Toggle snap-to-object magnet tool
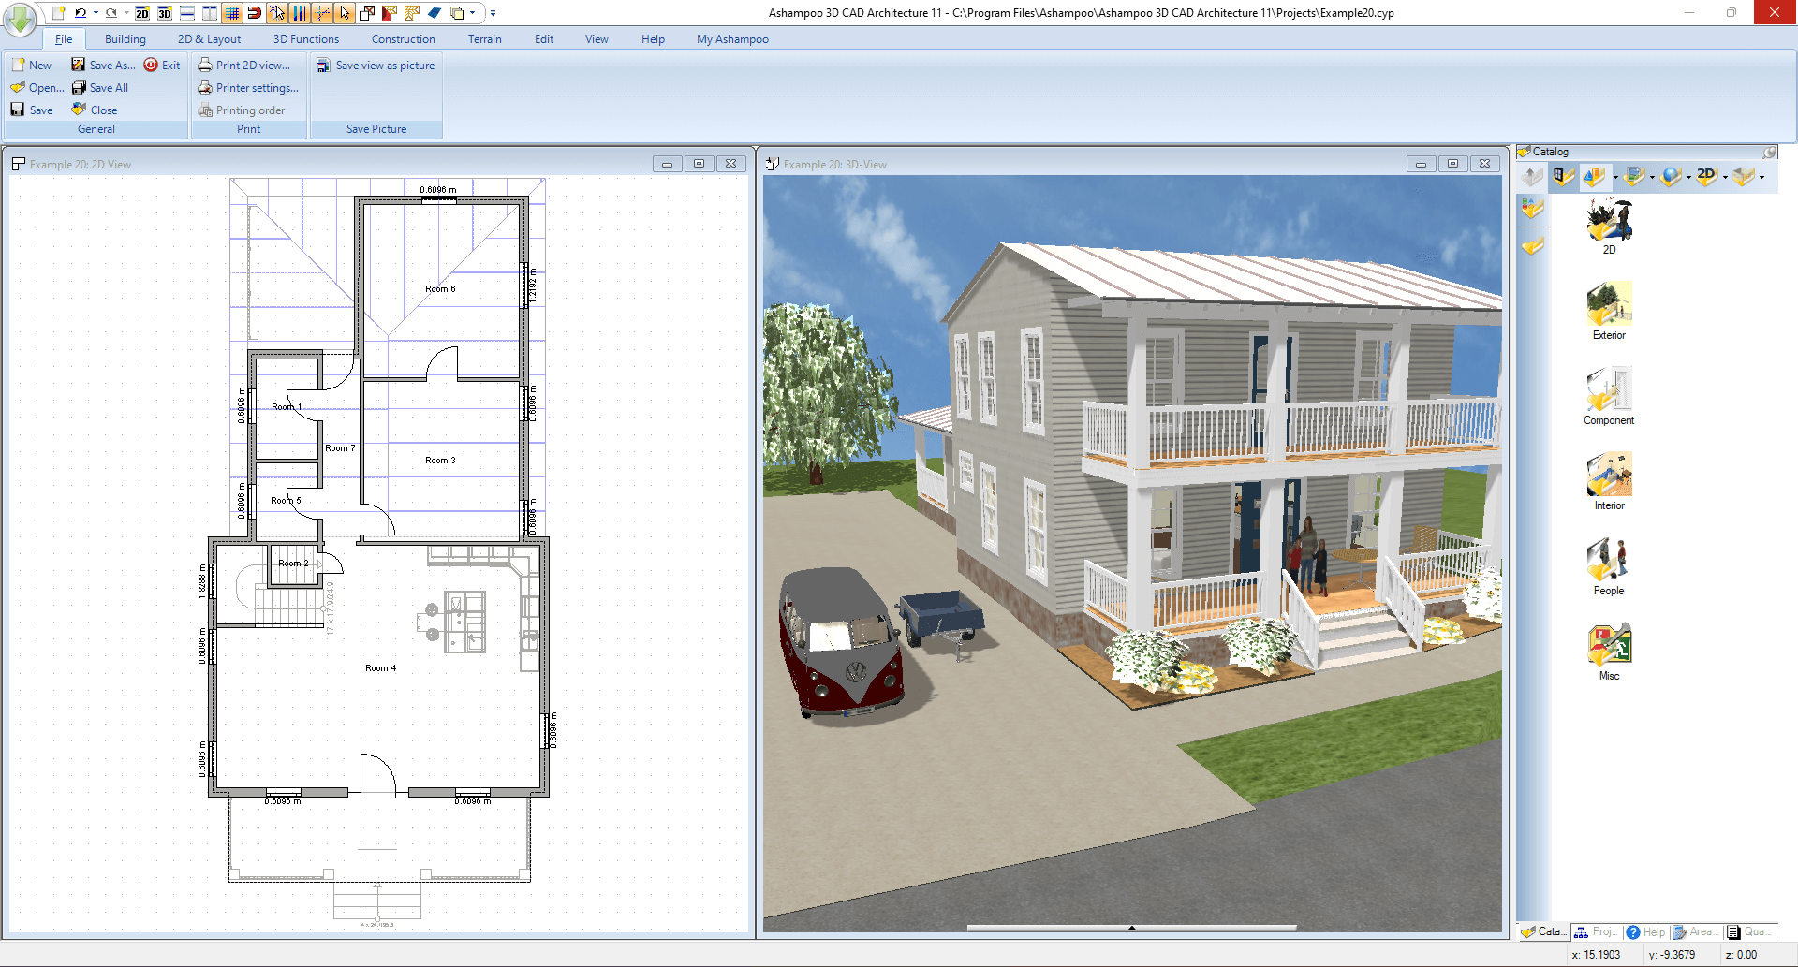 click(x=253, y=13)
